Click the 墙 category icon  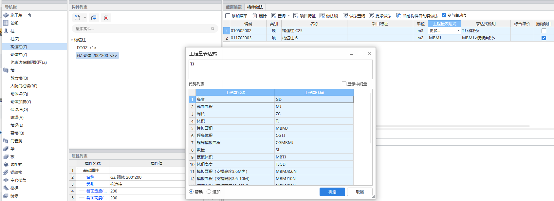point(6,70)
